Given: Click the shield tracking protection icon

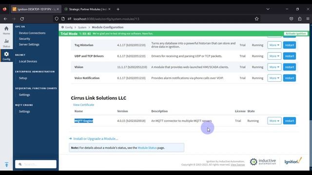Looking at the screenshot, I should (57, 19).
